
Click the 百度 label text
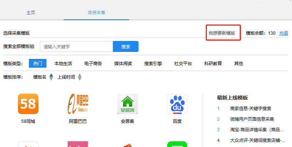177,121
